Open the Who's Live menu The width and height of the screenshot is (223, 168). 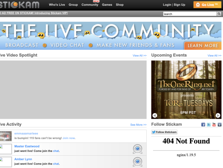tap(57, 5)
